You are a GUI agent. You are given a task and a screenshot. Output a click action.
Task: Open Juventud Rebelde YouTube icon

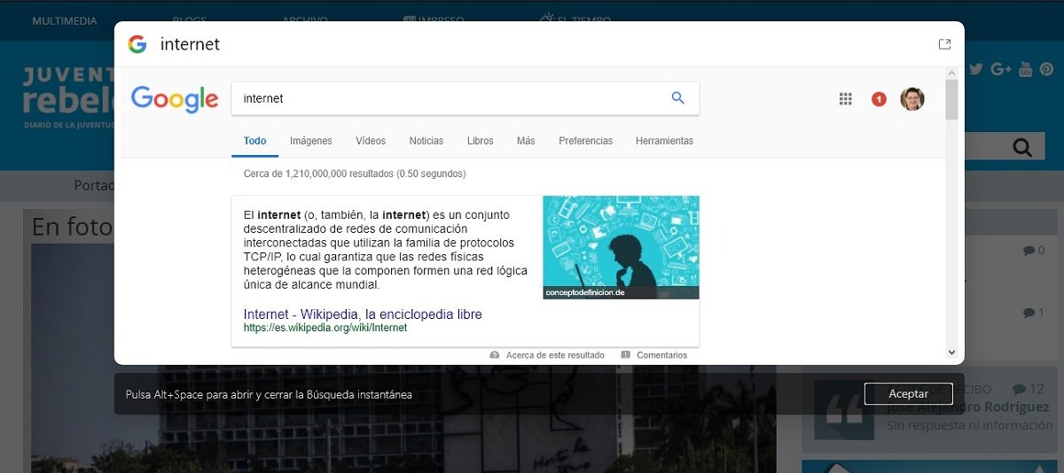(x=1026, y=68)
